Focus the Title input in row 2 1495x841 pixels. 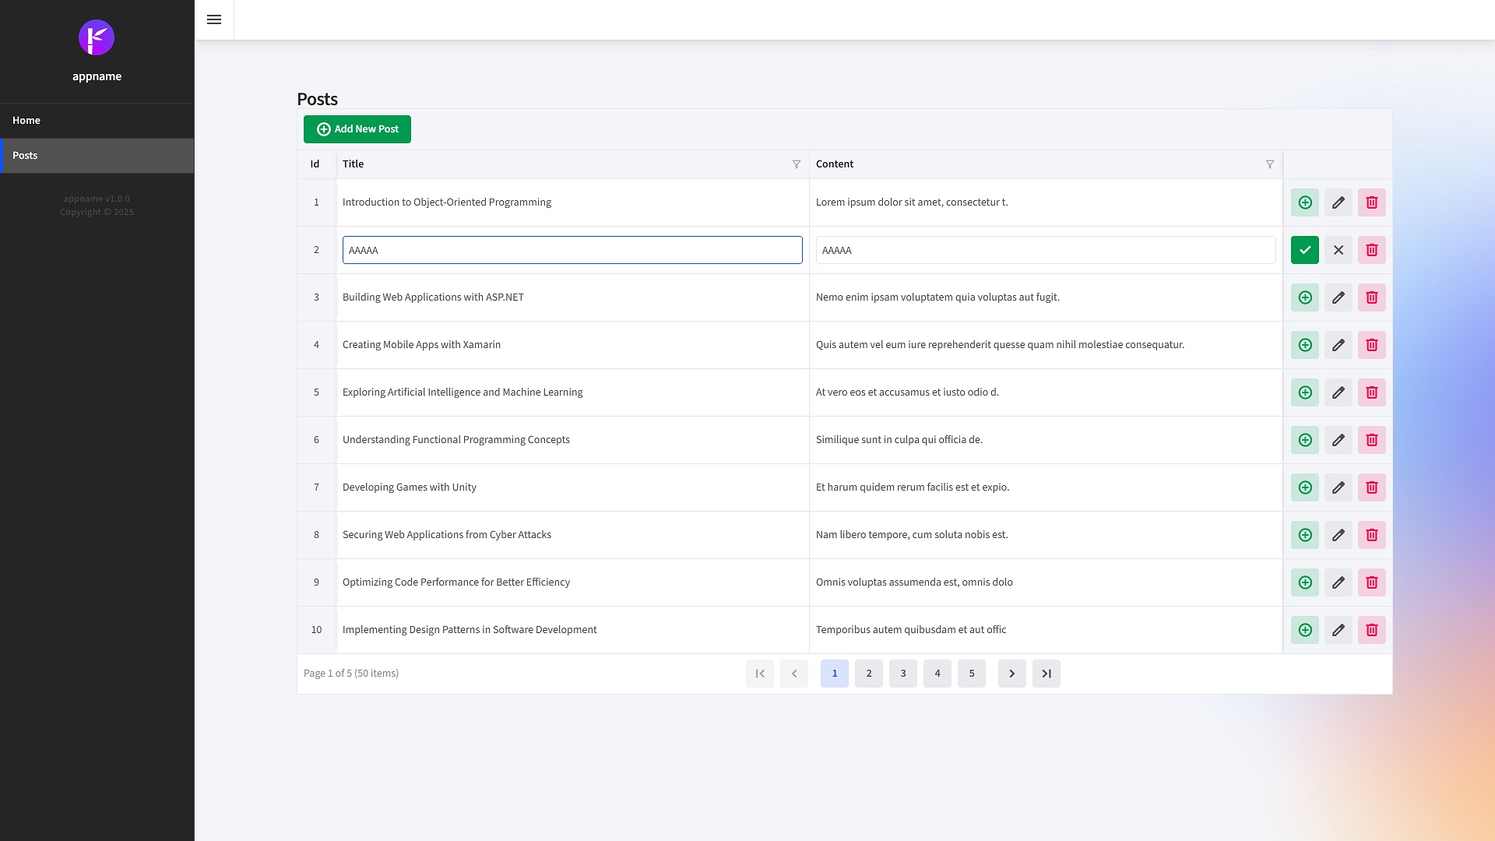point(572,250)
